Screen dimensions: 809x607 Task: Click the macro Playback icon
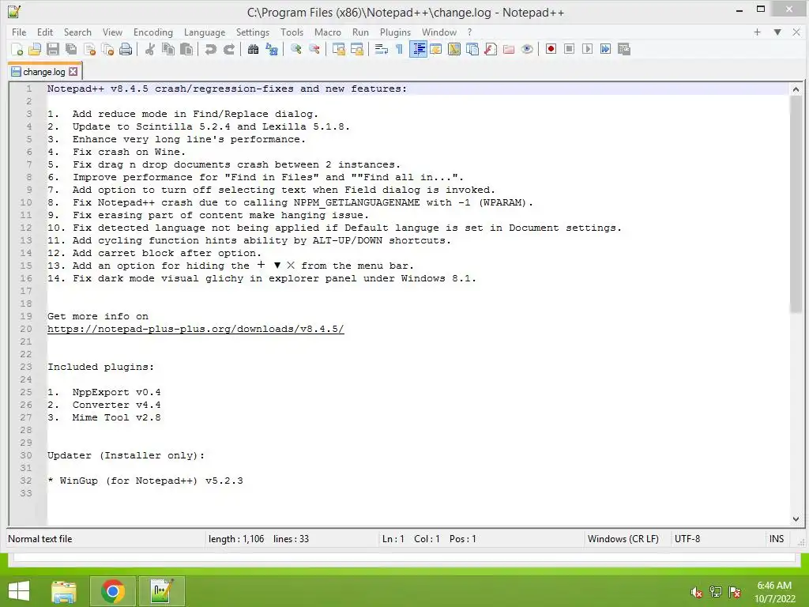click(x=587, y=49)
